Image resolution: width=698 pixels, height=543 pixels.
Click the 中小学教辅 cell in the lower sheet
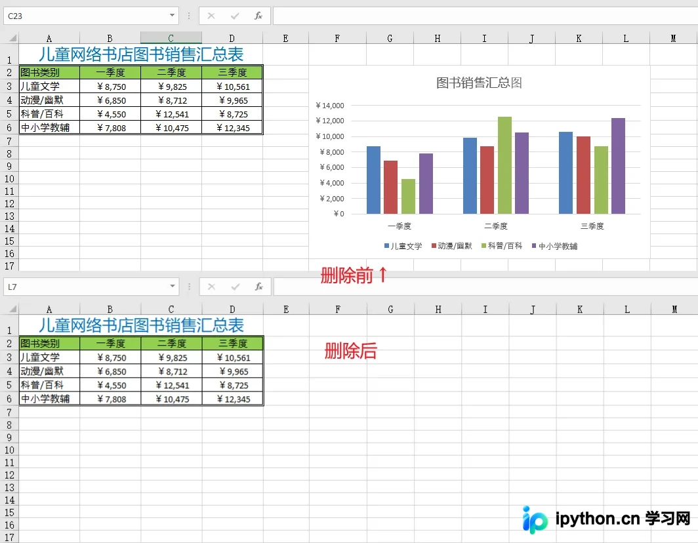[49, 399]
